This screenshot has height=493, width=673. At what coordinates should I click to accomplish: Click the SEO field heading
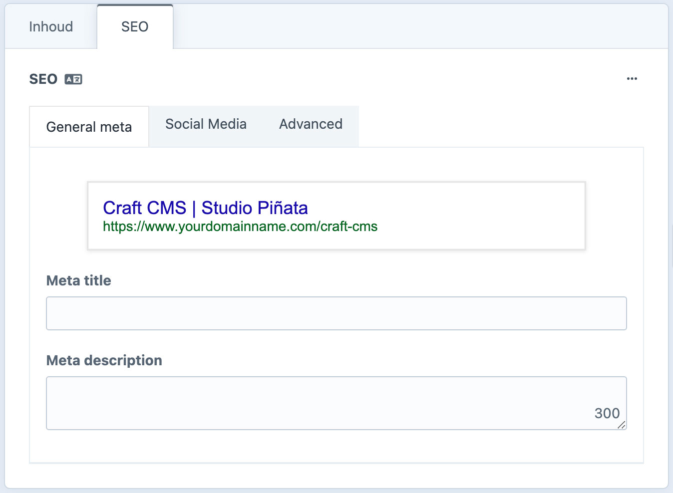click(43, 79)
